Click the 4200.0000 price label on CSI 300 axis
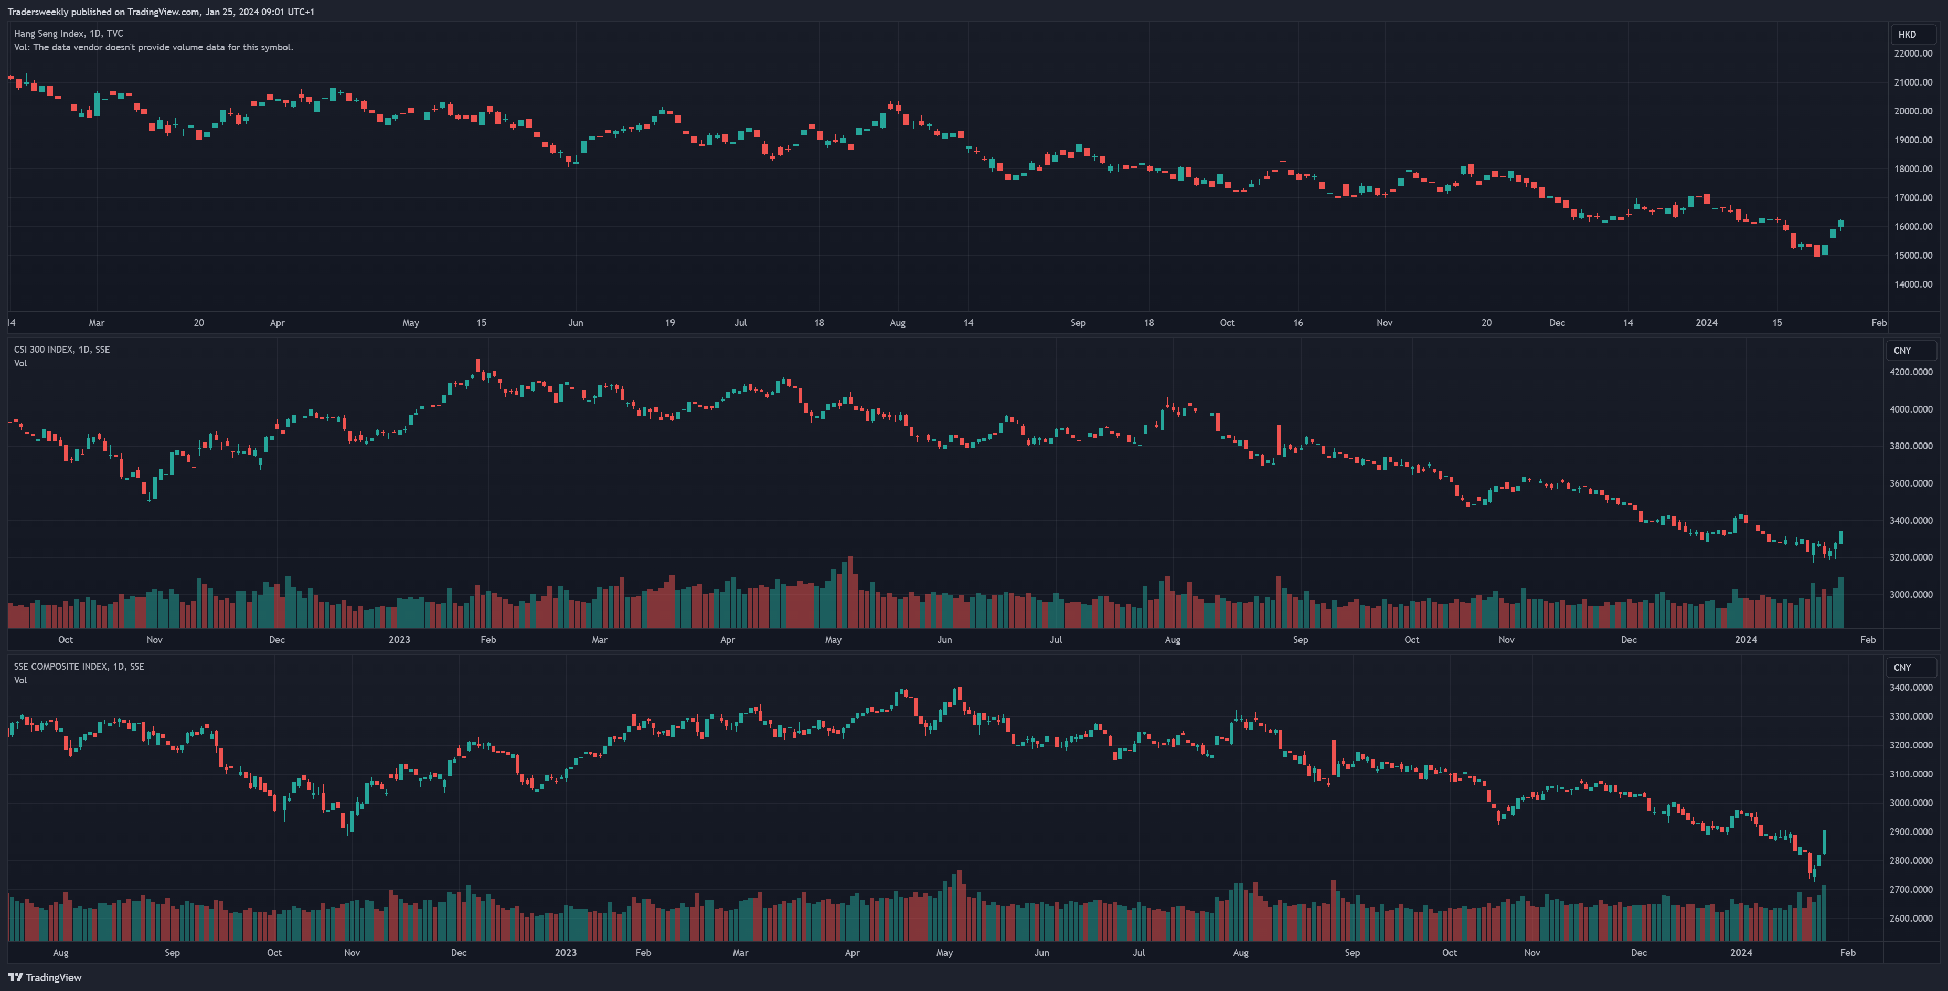 coord(1911,372)
